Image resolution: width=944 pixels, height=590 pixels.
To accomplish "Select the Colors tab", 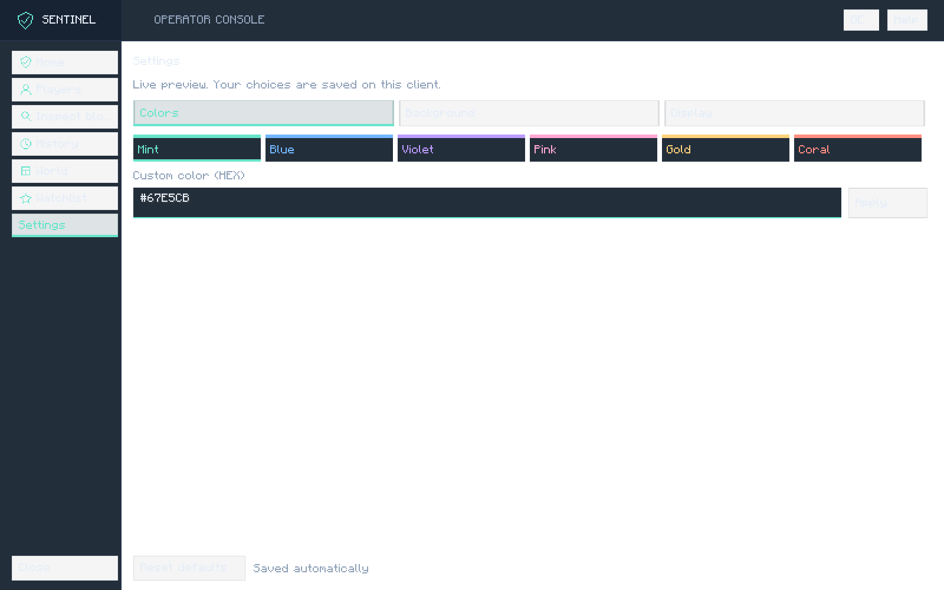I will click(264, 113).
